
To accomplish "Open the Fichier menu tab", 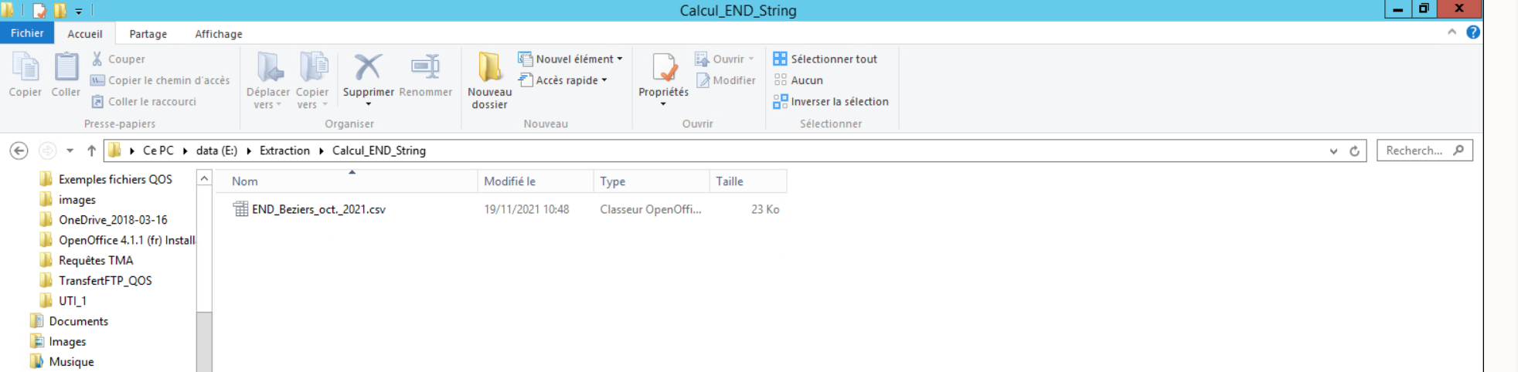I will click(27, 33).
